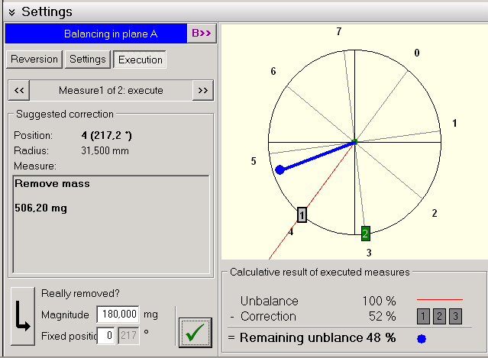The height and width of the screenshot is (358, 488).
Task: Open the Settings tab
Action: pos(87,60)
